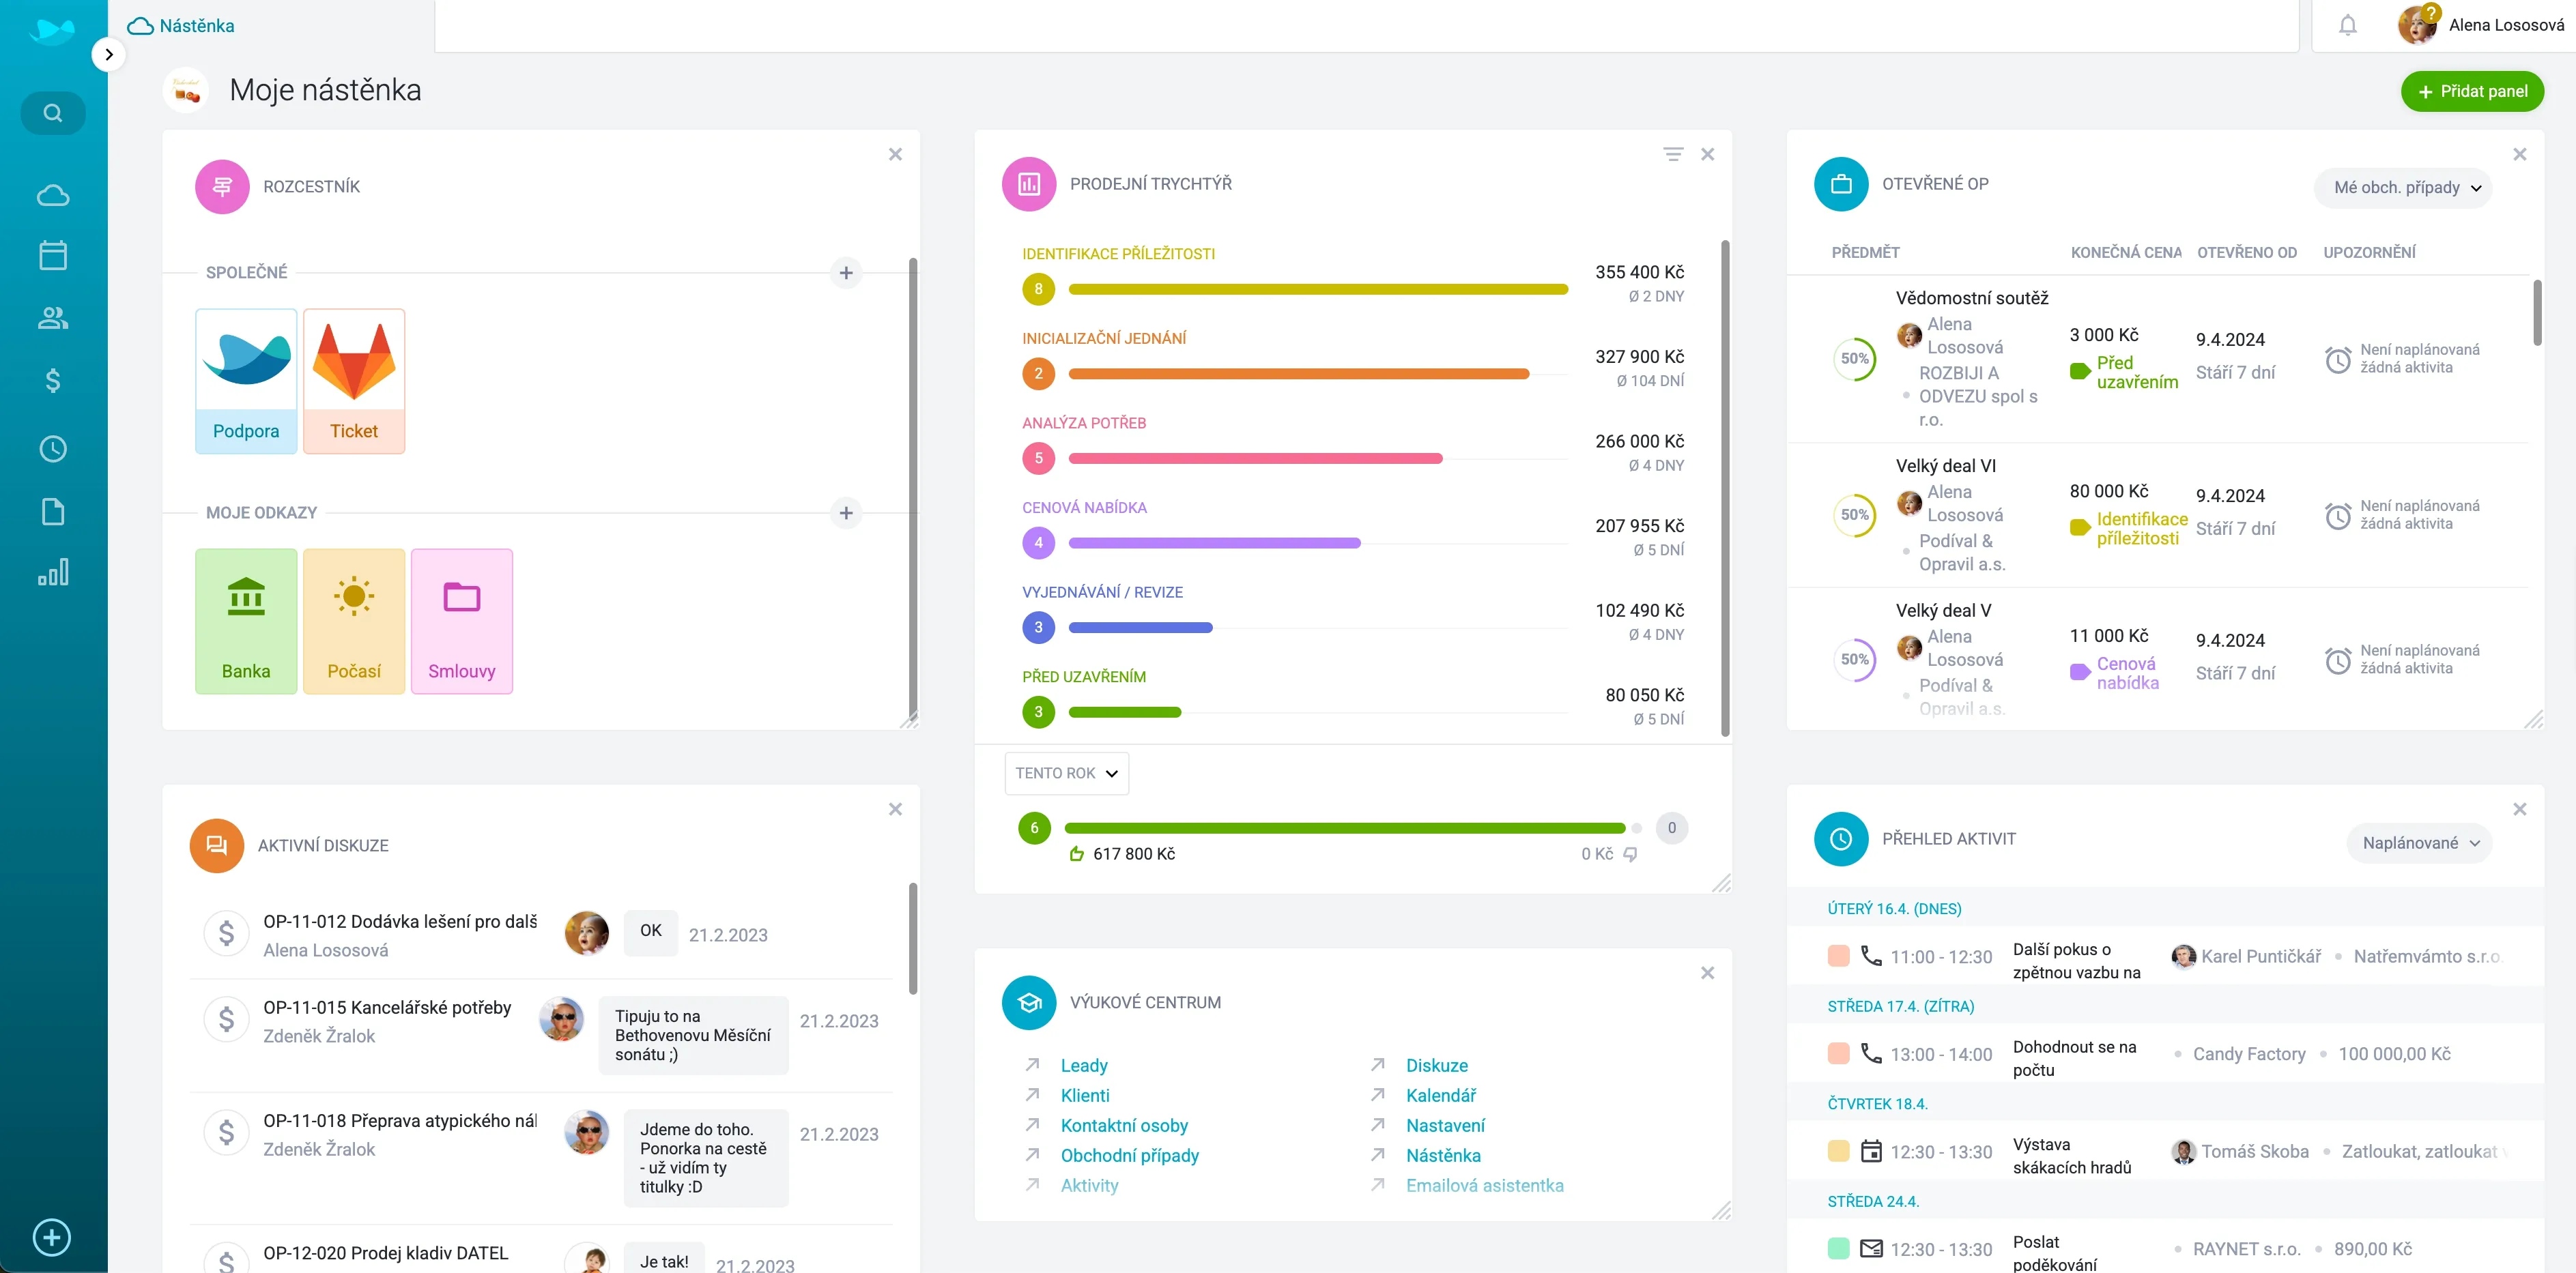
Task: Click the Přidat panel button
Action: click(x=2472, y=92)
